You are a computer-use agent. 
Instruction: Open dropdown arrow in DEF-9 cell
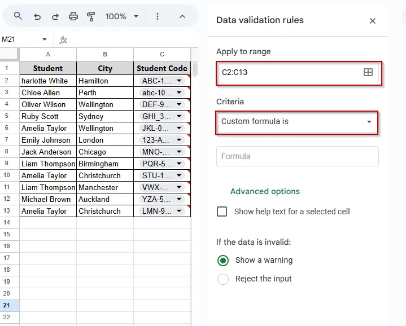click(179, 104)
